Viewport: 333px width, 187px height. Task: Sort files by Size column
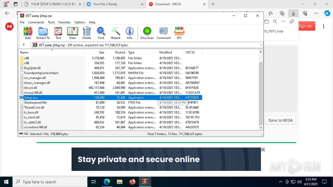95,52
